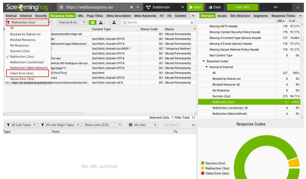The height and width of the screenshot is (179, 306).
Task: Open the Subdomain crawl mode dropdown
Action: (x=165, y=7)
